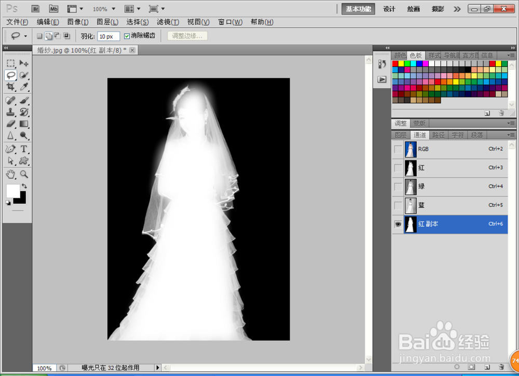
Task: Select the Quick Selection tool
Action: tap(24, 75)
